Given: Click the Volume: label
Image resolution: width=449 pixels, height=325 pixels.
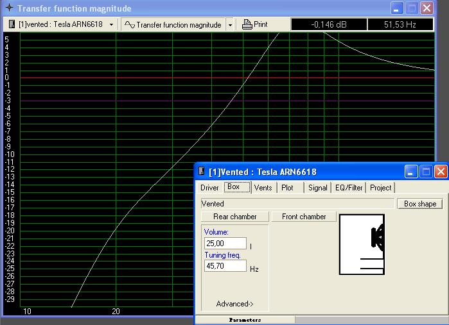Looking at the screenshot, I should click(x=216, y=232).
